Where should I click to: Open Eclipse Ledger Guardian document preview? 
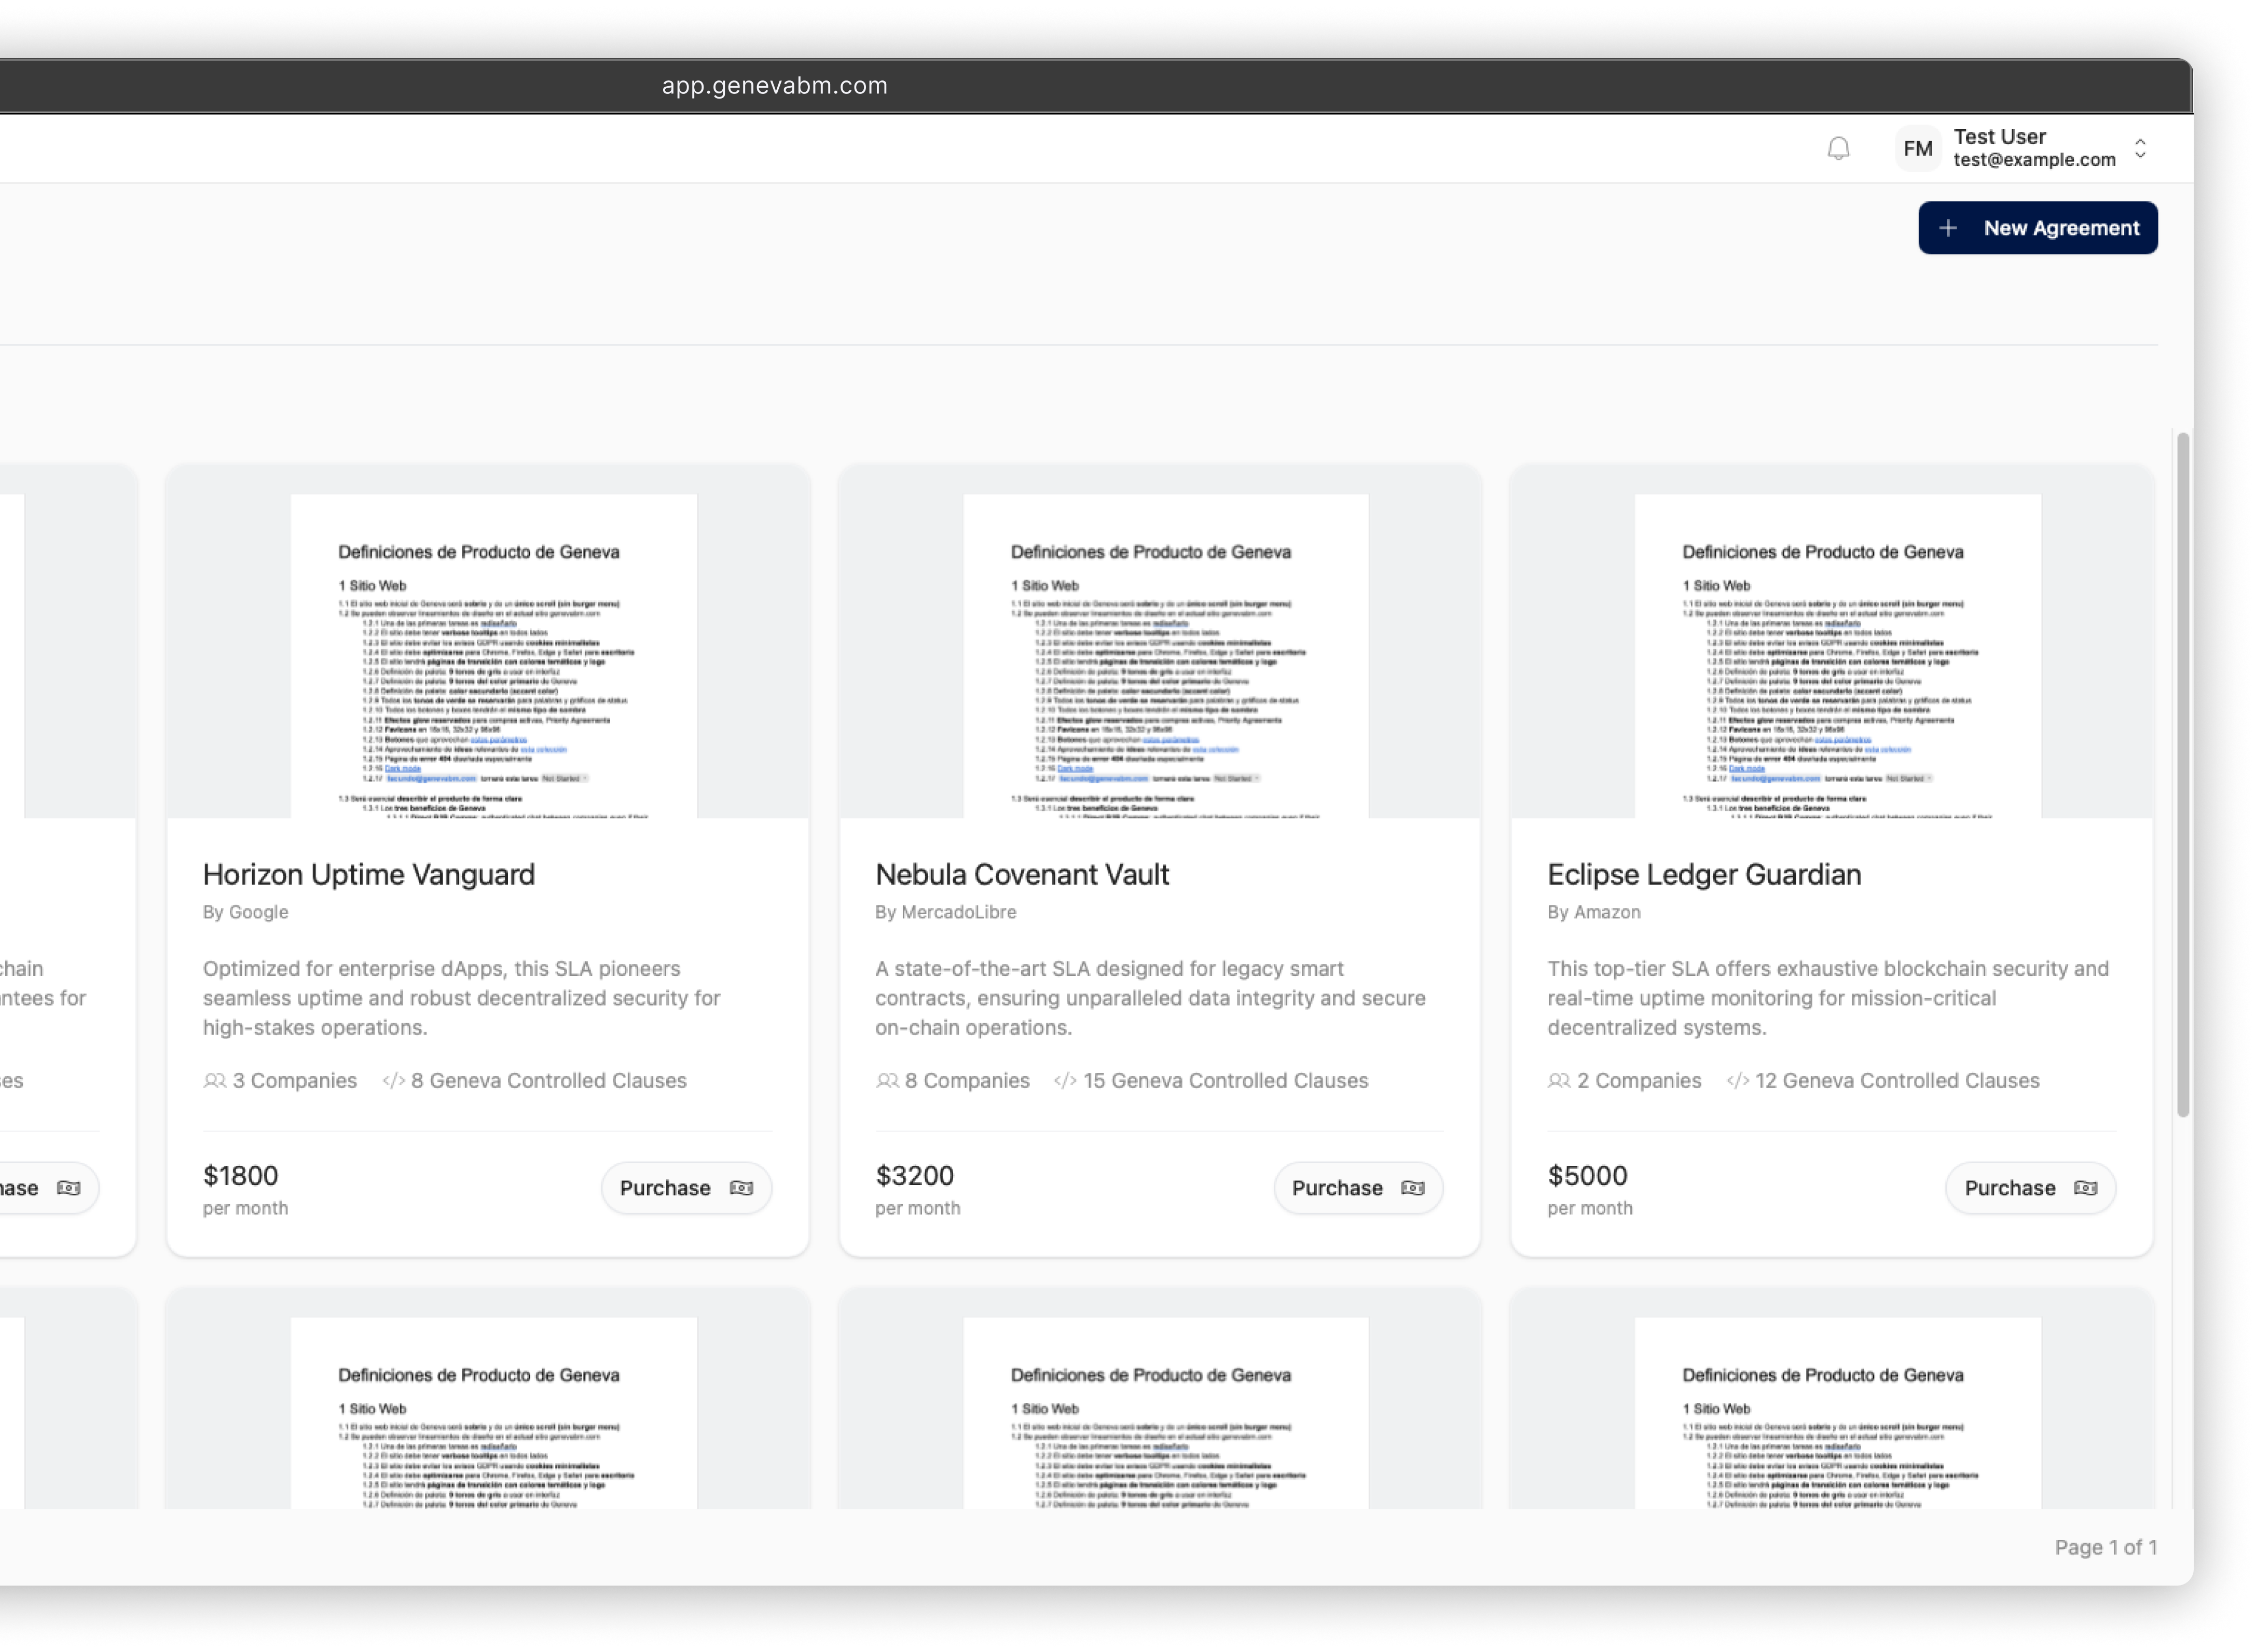[1838, 656]
